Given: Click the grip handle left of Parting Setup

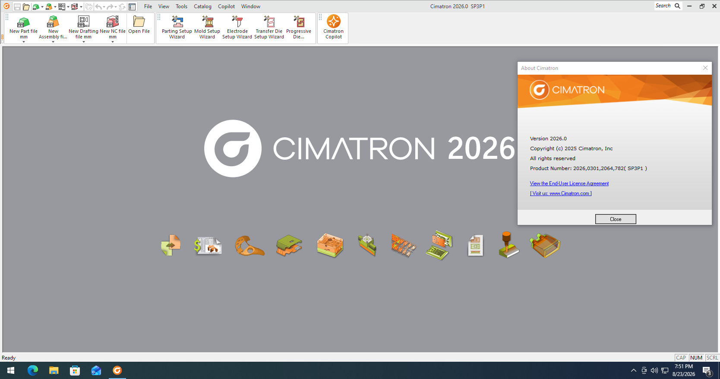Looking at the screenshot, I should pos(158,17).
